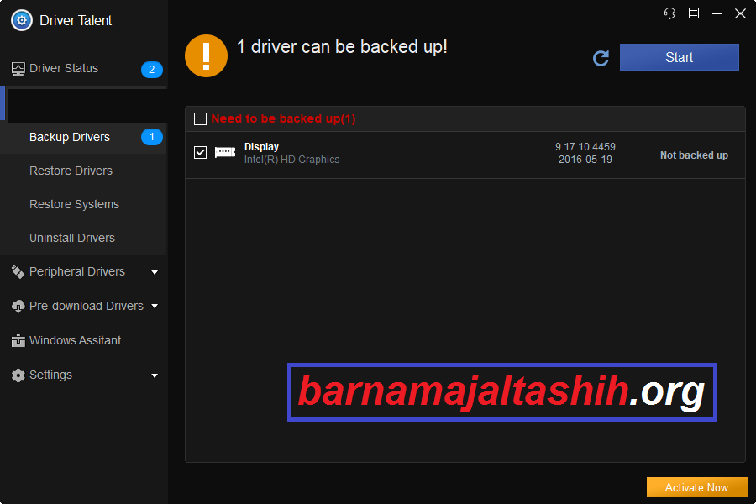
Task: Click the Driver Status count badge
Action: pyautogui.click(x=152, y=70)
